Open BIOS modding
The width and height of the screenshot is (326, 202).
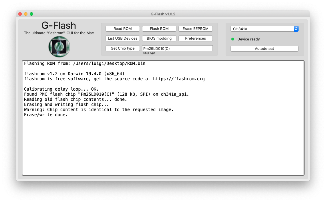tap(159, 38)
